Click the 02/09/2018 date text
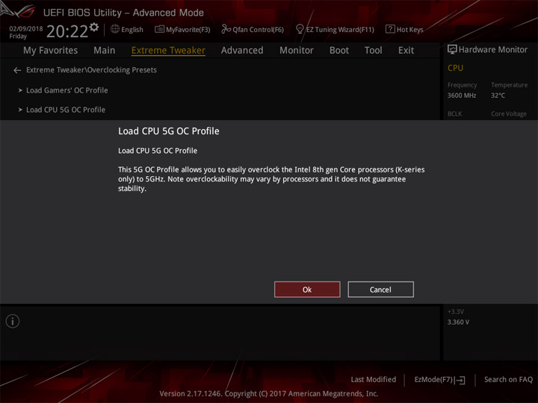The image size is (538, 403). (26, 29)
